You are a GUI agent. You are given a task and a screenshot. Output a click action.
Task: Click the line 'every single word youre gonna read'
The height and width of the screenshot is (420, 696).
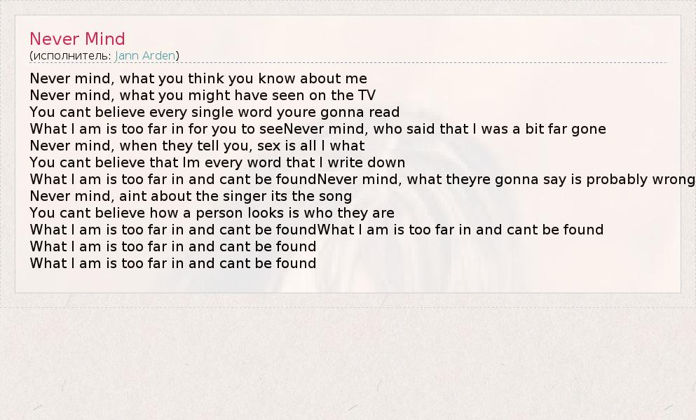click(x=214, y=112)
